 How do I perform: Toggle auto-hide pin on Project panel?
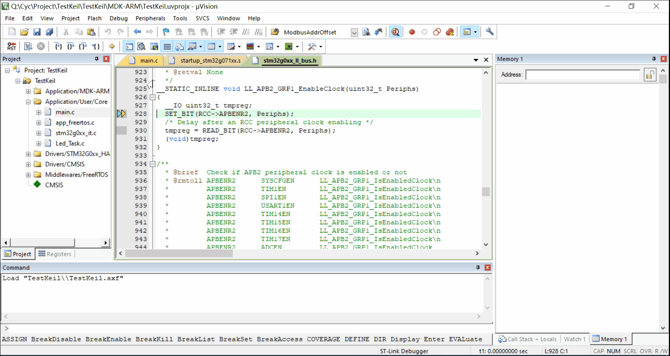96,59
